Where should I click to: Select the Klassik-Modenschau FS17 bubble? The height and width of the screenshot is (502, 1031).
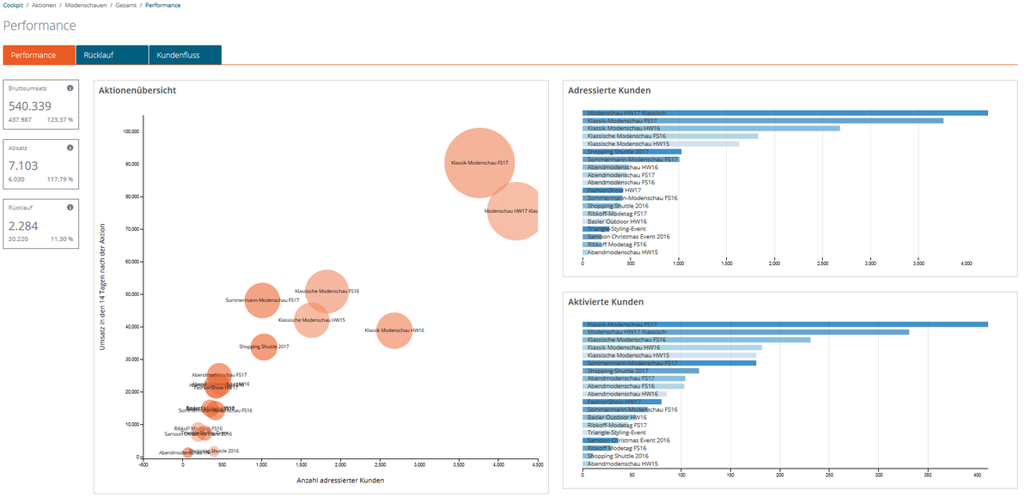(479, 162)
